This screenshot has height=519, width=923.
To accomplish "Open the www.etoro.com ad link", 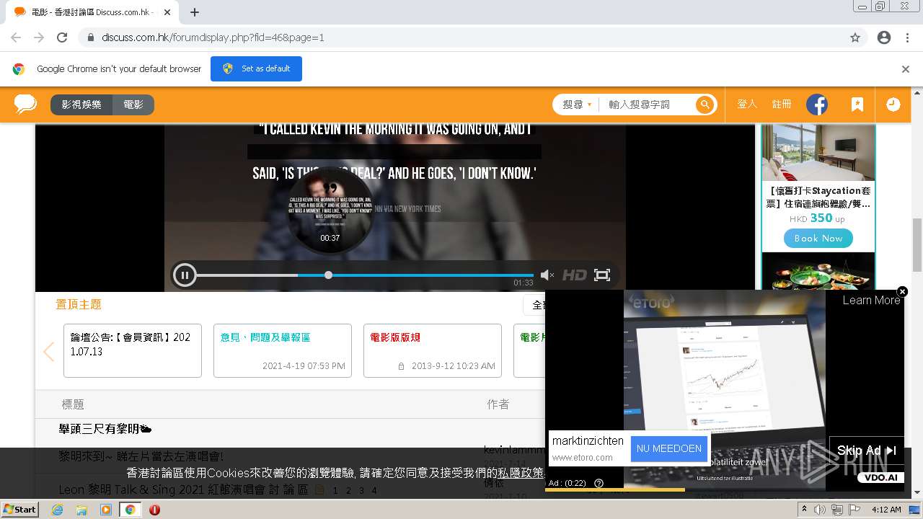I will pos(583,458).
